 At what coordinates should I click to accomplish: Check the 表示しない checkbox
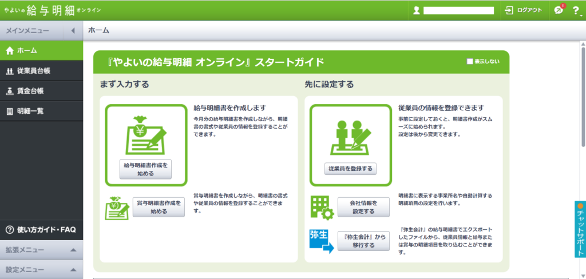(x=470, y=62)
